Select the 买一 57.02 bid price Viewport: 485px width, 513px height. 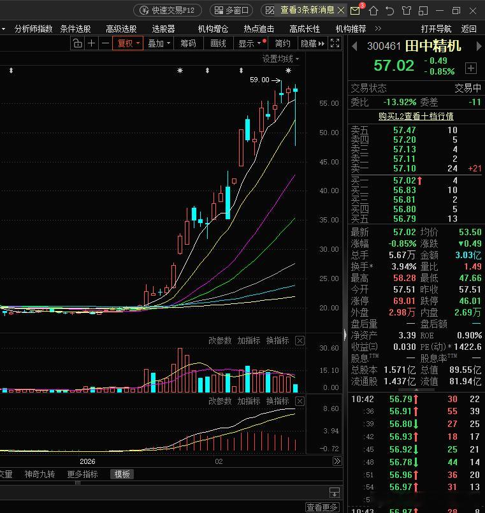(405, 180)
